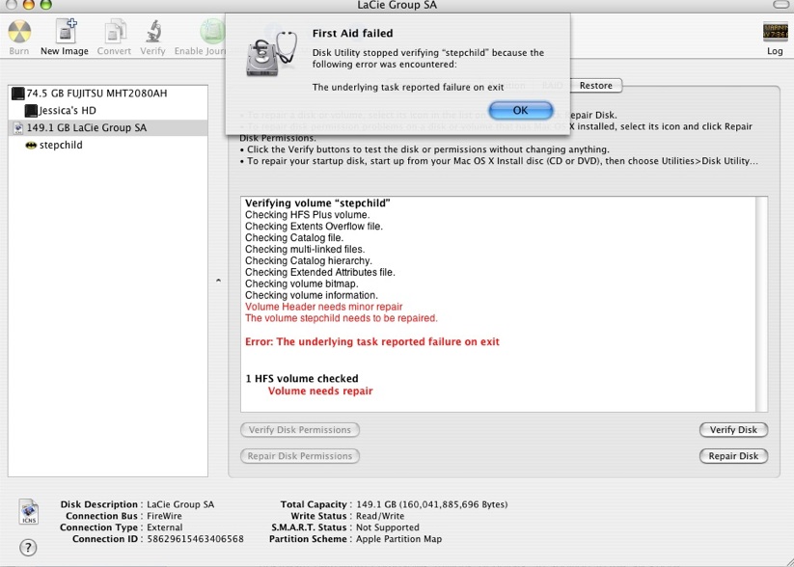Switch to the Restore tab
Screen dimensions: 794x567
pos(596,86)
